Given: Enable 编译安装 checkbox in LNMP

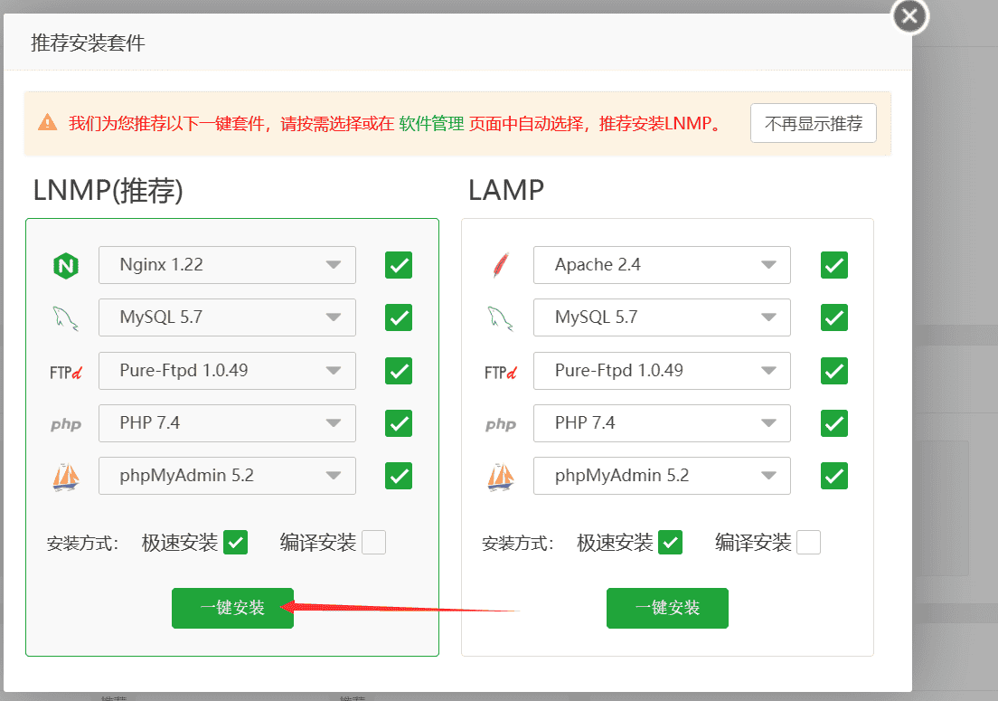Looking at the screenshot, I should tap(373, 543).
